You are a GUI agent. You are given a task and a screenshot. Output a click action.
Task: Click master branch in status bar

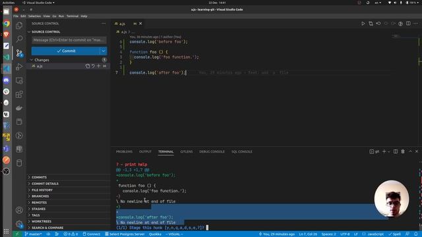click(x=33, y=234)
